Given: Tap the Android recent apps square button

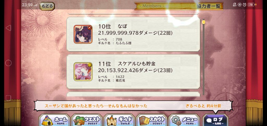Looking at the screenshot, I should pyautogui.click(x=8, y=98).
